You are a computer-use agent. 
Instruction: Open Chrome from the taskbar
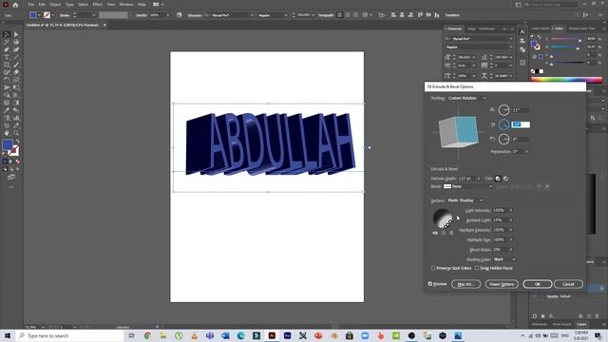coord(147,335)
